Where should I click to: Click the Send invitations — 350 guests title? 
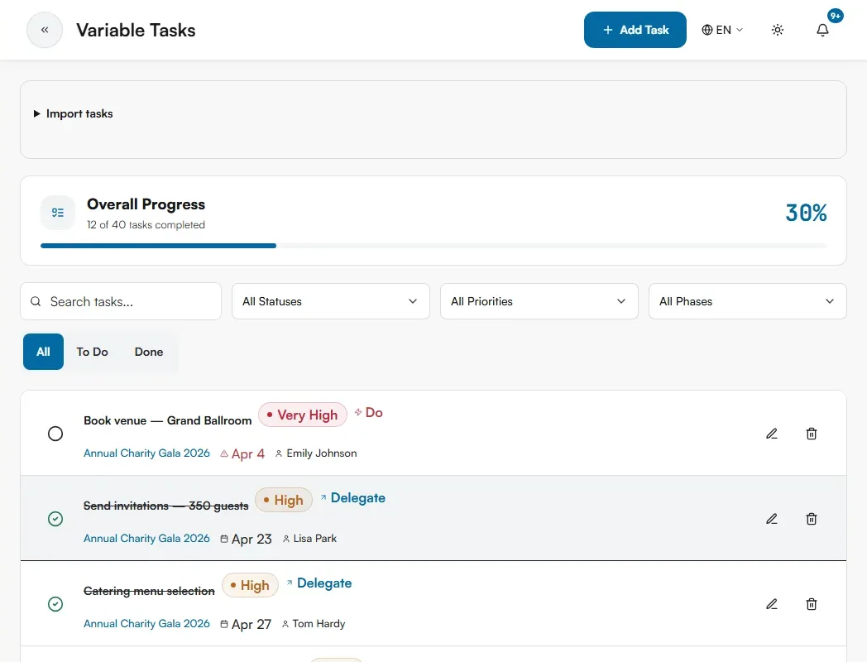click(166, 506)
